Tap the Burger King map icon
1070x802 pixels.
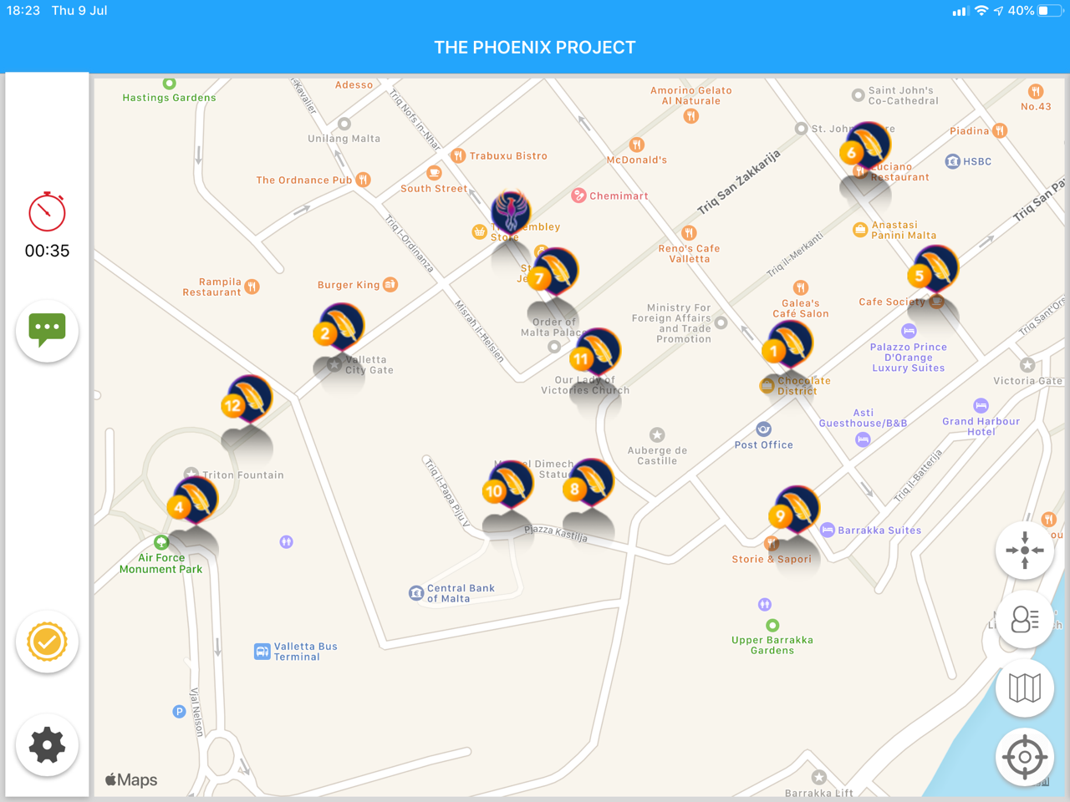(390, 285)
